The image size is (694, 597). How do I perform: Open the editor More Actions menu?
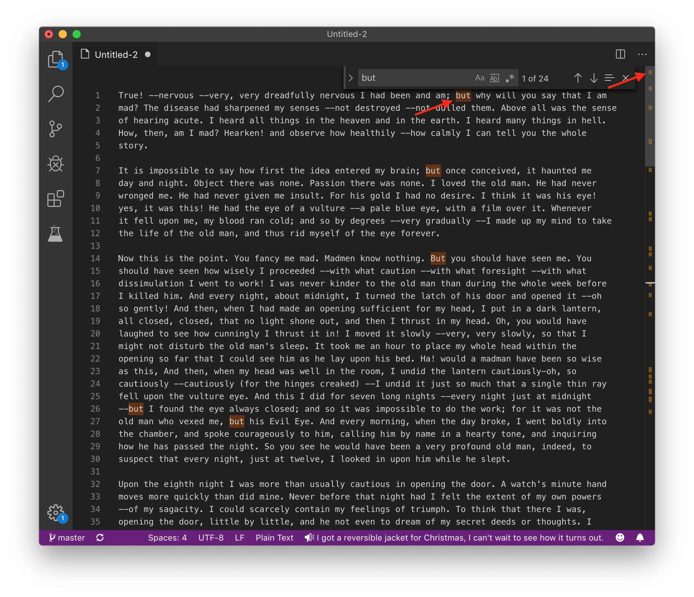click(642, 54)
